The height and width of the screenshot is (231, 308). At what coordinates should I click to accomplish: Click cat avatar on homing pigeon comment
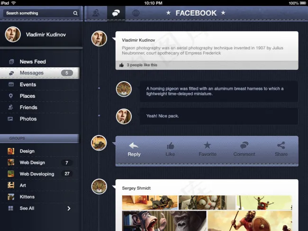pos(124,89)
